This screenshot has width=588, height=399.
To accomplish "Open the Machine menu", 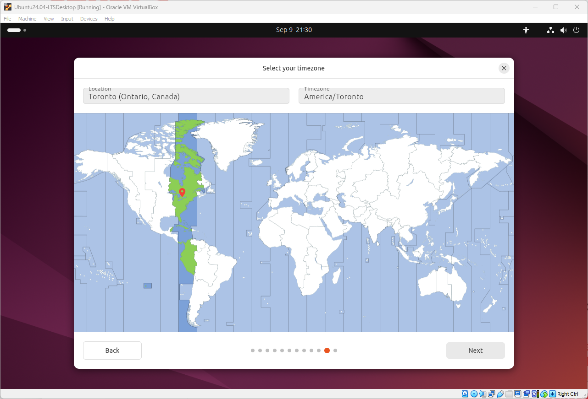I will pos(27,19).
